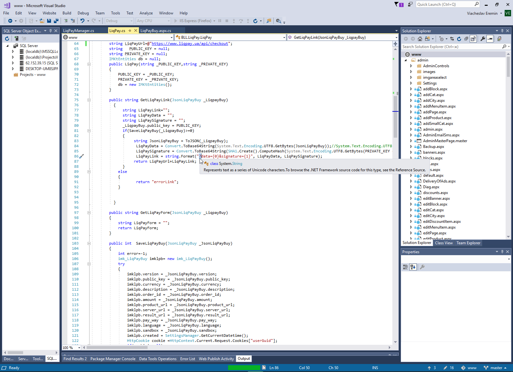Viewport: 513px width, 372px height.
Task: Refresh the SQL Server Object Explorer
Action: tap(7, 38)
